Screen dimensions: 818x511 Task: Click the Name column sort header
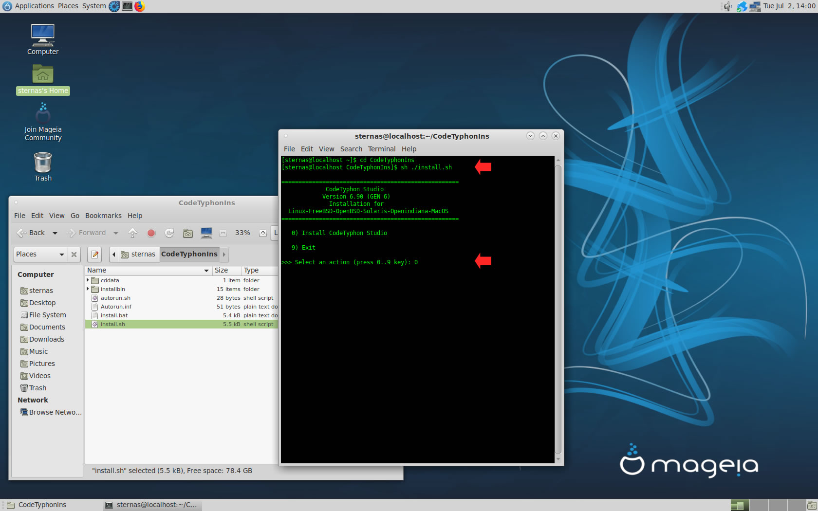149,271
